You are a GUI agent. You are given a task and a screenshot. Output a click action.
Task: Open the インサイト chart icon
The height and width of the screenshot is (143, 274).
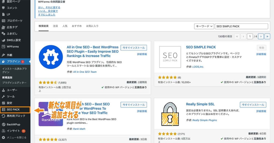pos(3,131)
